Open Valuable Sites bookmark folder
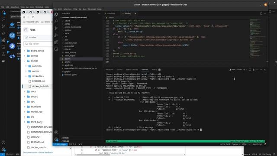 coord(31,22)
